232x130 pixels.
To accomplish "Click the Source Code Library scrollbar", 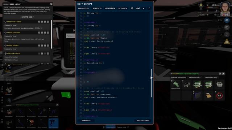I will tap(51, 34).
